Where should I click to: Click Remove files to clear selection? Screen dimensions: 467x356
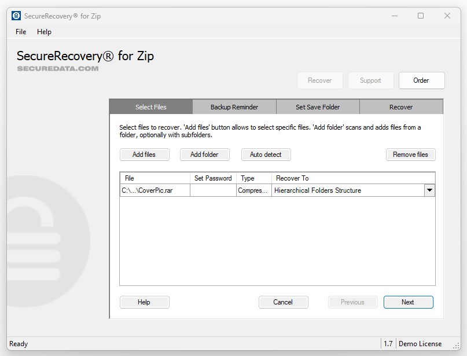[411, 155]
